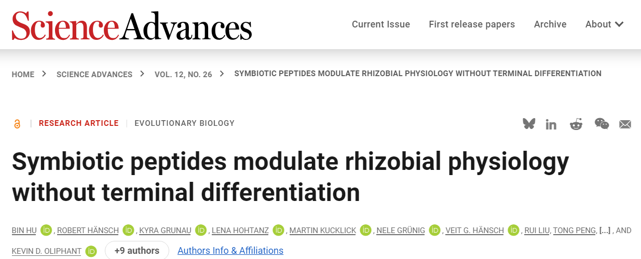Open VOL. 12, NO. 26 breadcrumb
Screen dimensions: 641x259
(183, 74)
